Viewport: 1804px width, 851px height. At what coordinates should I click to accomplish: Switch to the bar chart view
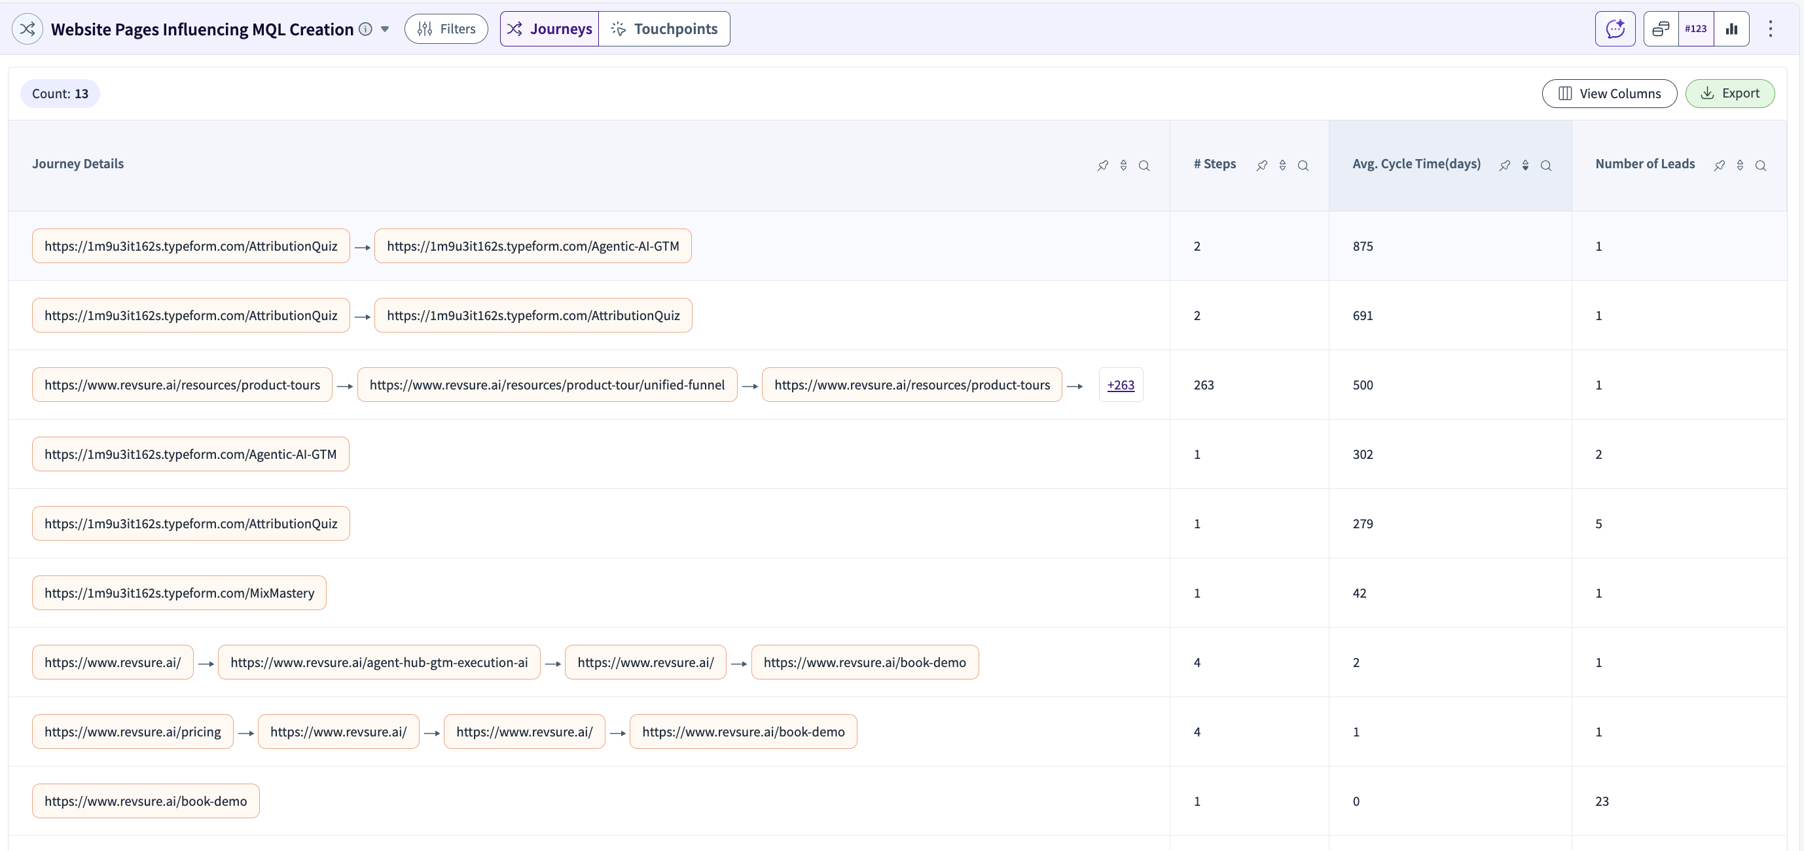point(1731,29)
